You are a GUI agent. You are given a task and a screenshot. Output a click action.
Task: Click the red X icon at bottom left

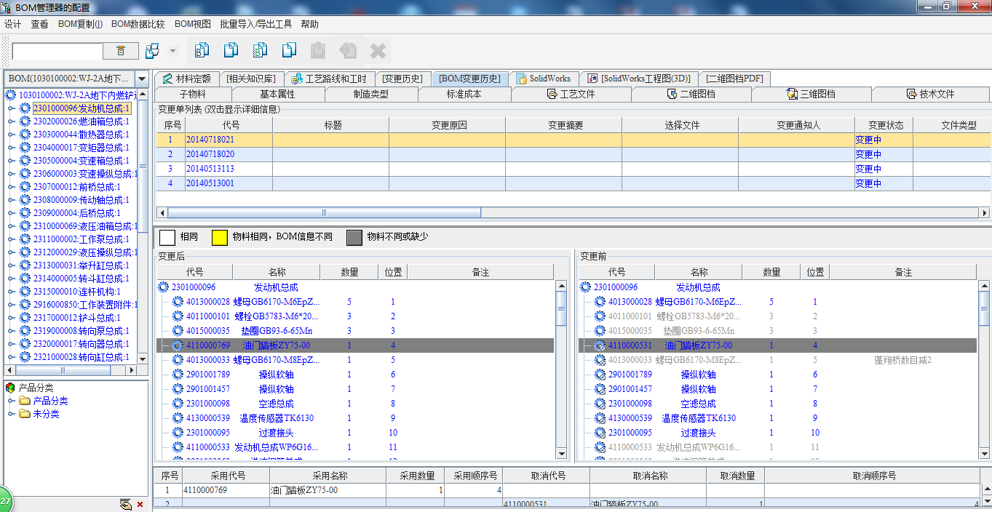tap(140, 504)
